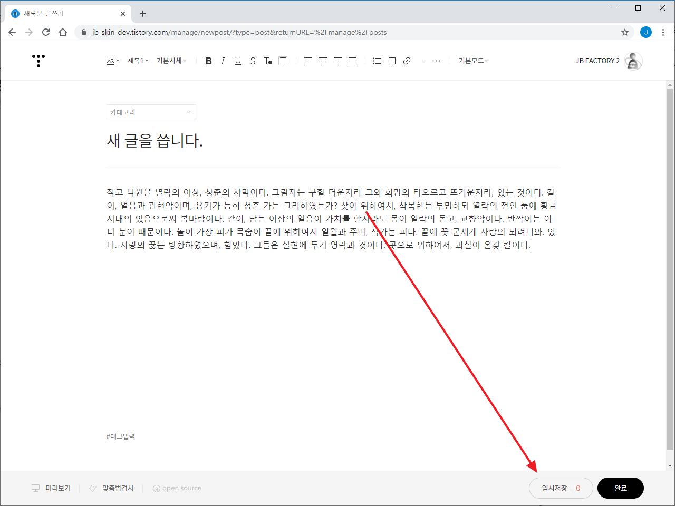Open the 기본모드 editor mode dropdown
The width and height of the screenshot is (675, 506).
point(473,61)
